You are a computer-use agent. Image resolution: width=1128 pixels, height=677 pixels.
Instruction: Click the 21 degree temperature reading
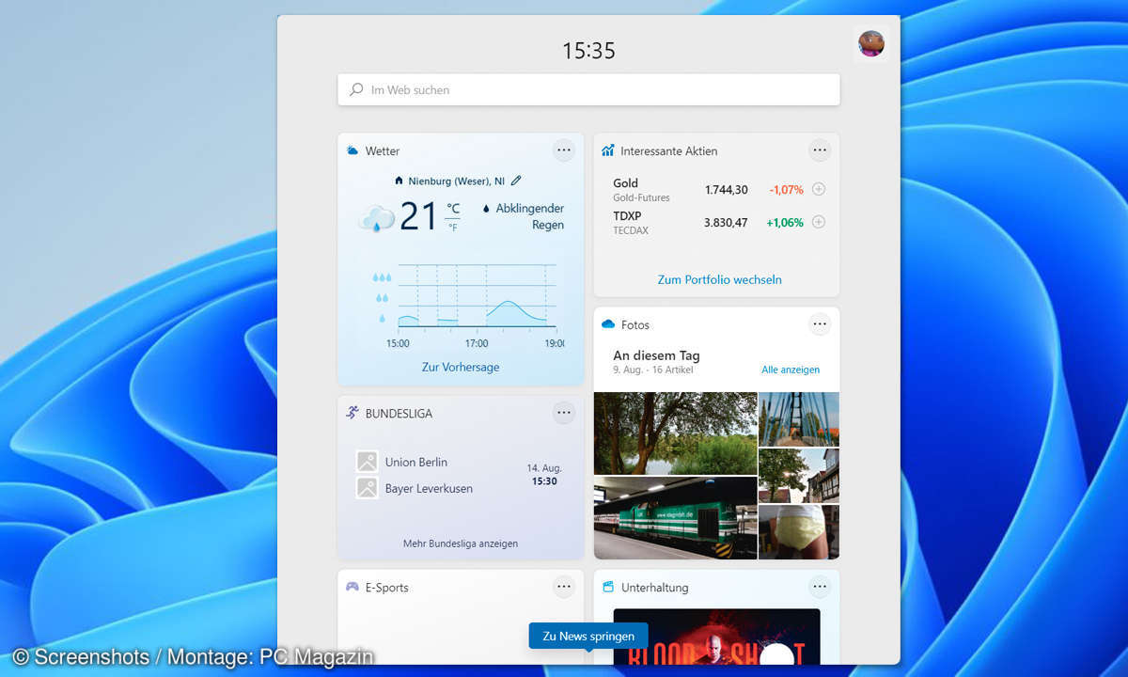click(x=418, y=216)
